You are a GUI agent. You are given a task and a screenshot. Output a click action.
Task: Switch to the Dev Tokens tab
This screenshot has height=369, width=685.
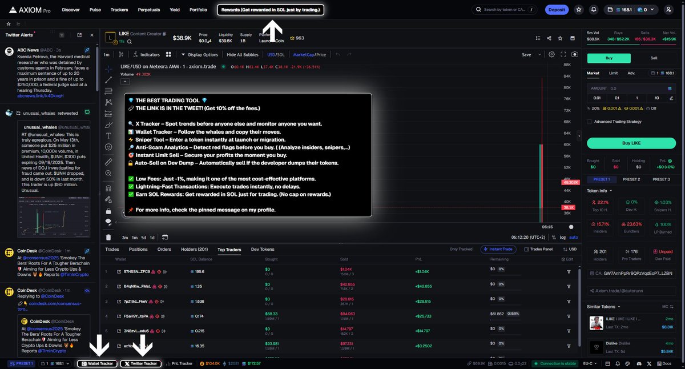pyautogui.click(x=263, y=250)
